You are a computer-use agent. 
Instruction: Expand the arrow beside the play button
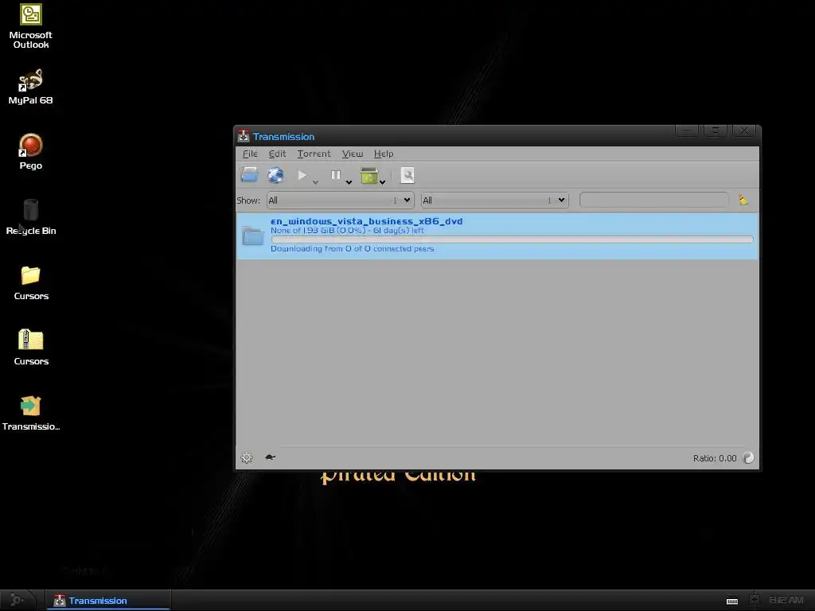coord(315,182)
